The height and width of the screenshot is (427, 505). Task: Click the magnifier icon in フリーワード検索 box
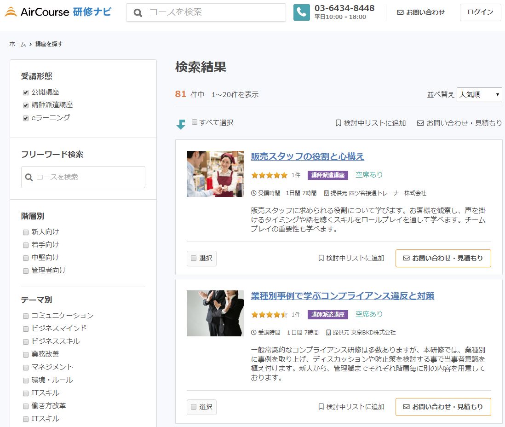[29, 177]
